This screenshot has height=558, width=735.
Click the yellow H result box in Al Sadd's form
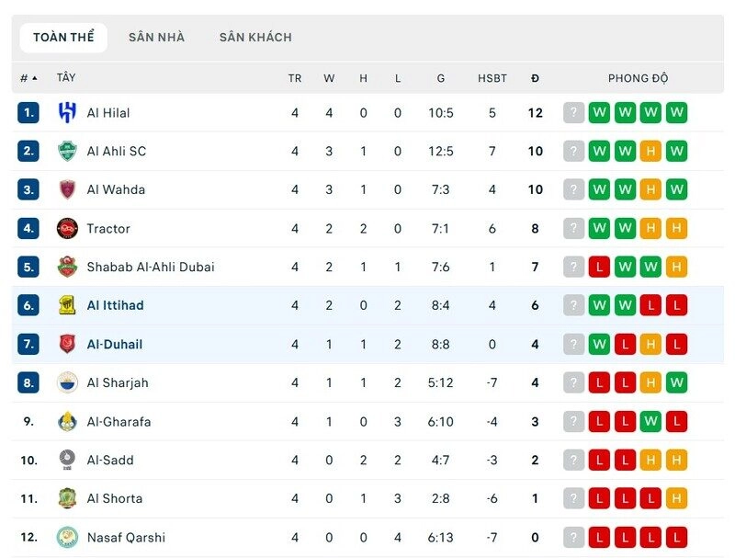click(652, 460)
